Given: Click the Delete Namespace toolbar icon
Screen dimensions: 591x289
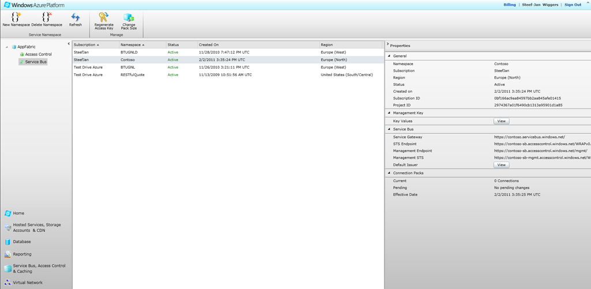Looking at the screenshot, I should (x=47, y=17).
